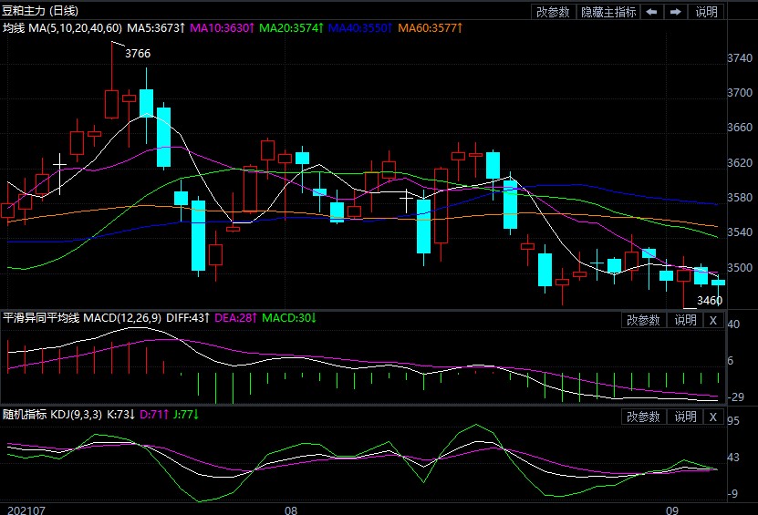Click the 均线 MA(5,10,20,40,60) label

coord(62,28)
